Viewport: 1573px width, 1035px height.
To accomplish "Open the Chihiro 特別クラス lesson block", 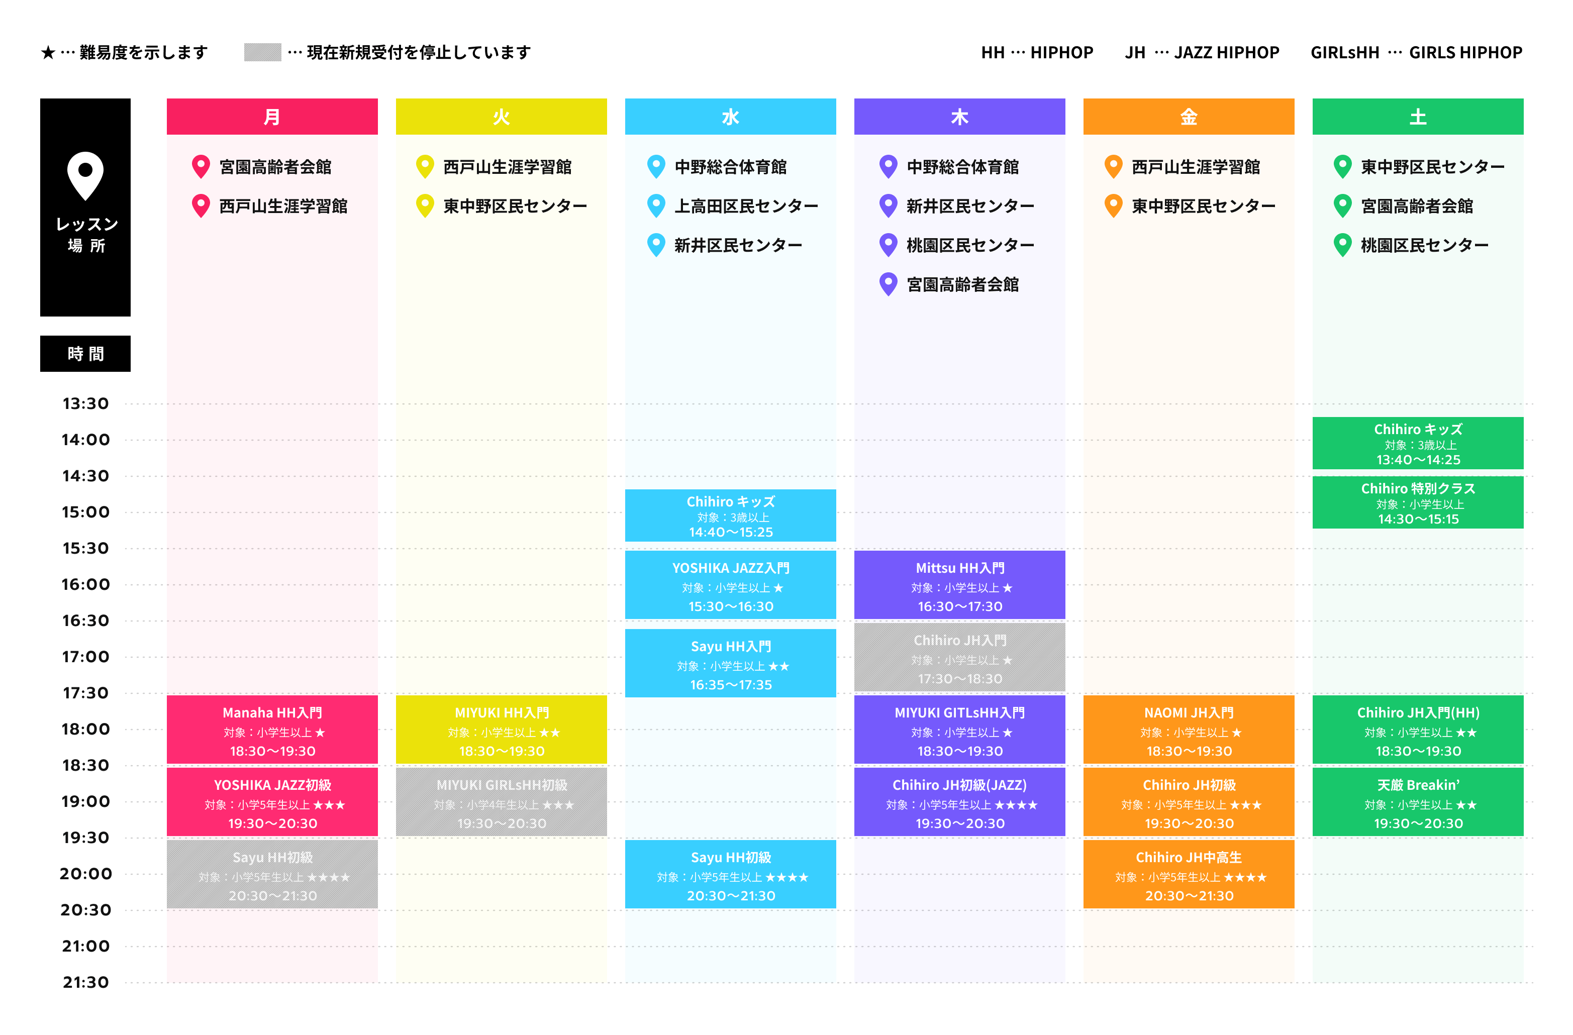I will tap(1418, 502).
